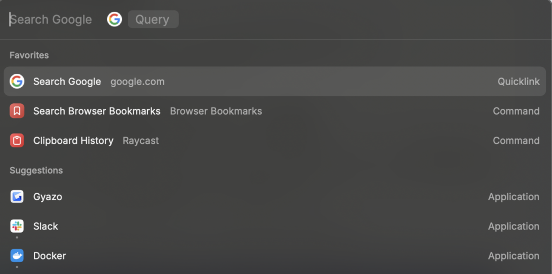
Task: Click the Raycast subtitle beside Clipboard History
Action: 141,140
